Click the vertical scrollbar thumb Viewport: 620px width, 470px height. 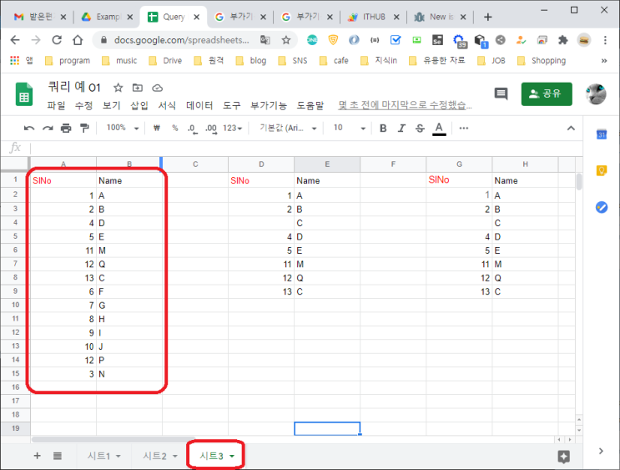(579, 182)
